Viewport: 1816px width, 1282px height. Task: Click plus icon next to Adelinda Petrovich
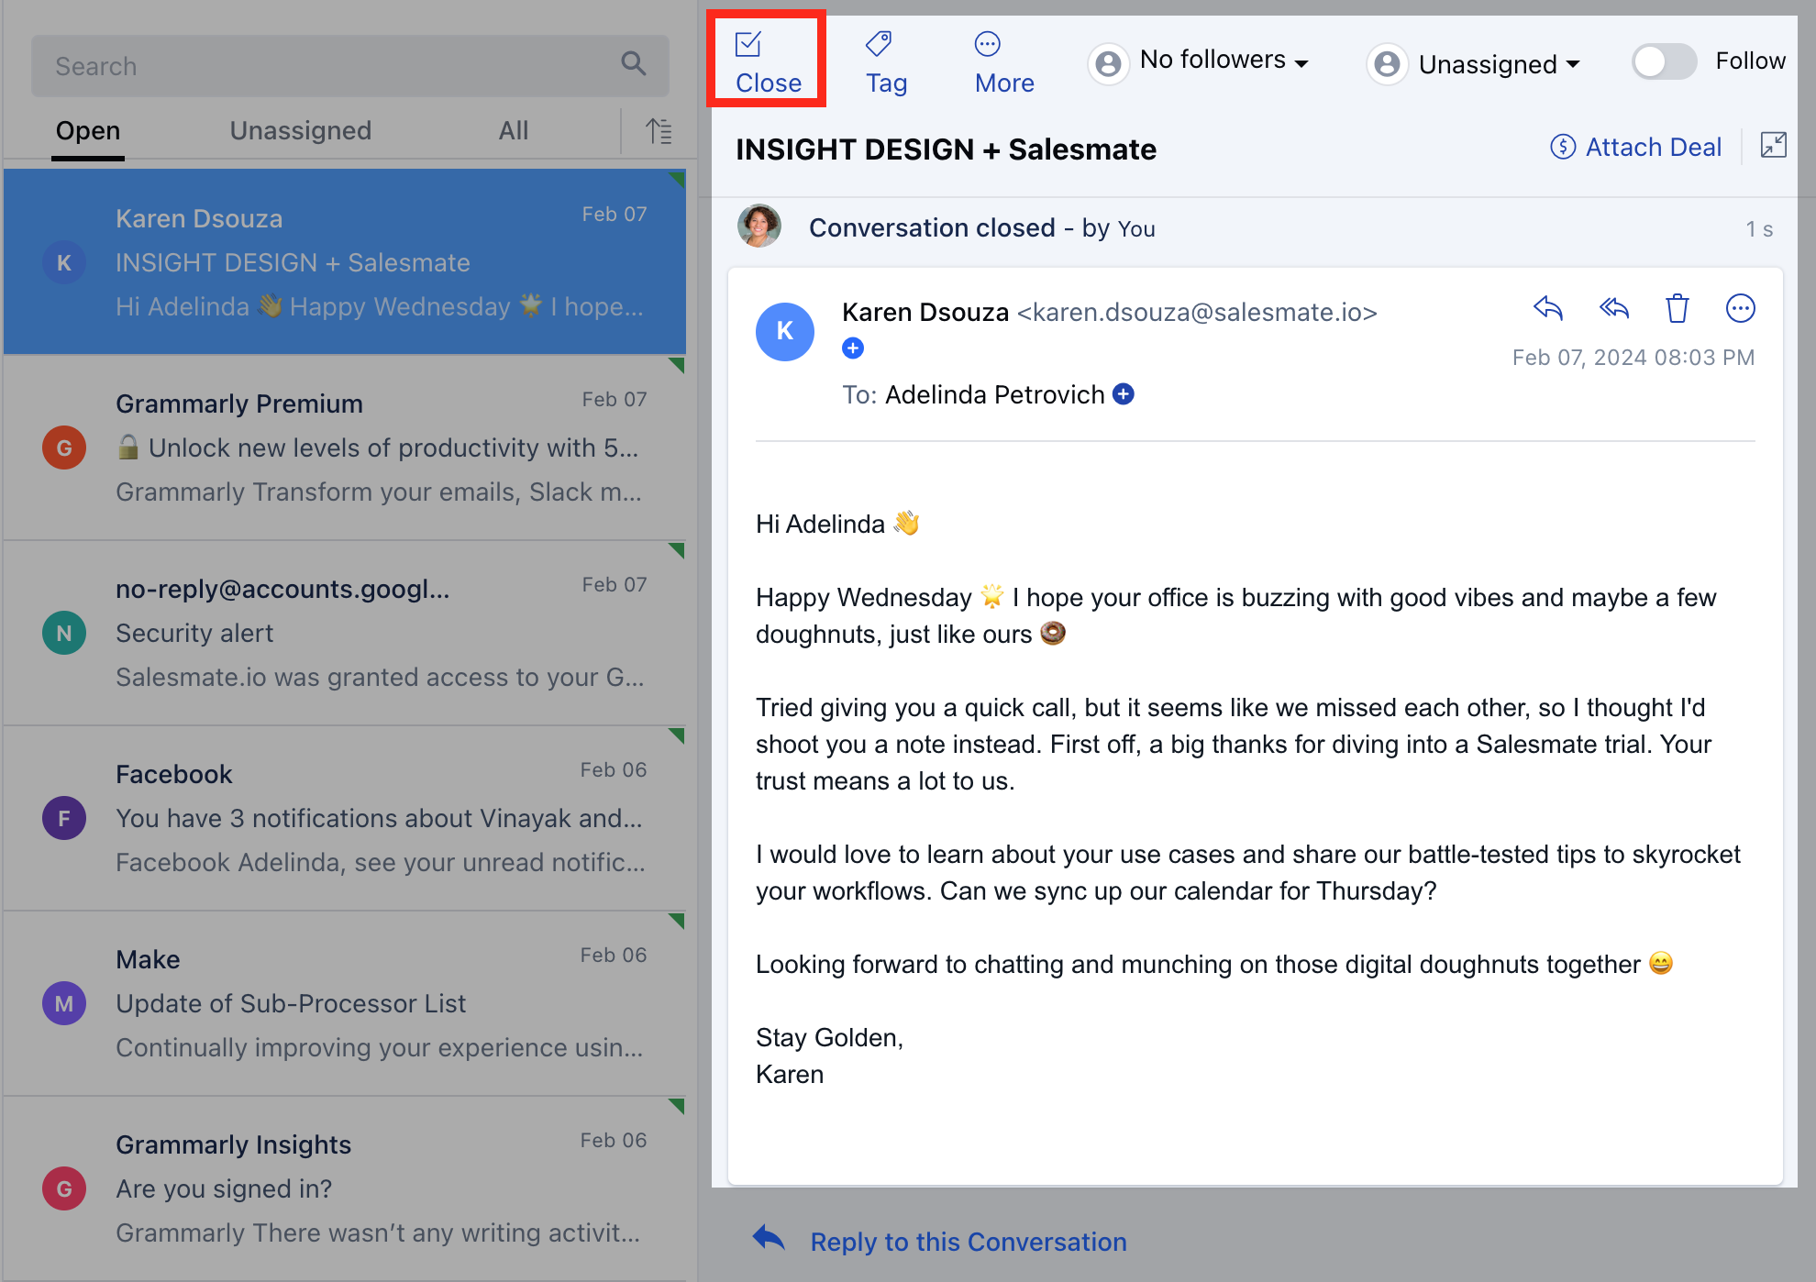[1124, 394]
